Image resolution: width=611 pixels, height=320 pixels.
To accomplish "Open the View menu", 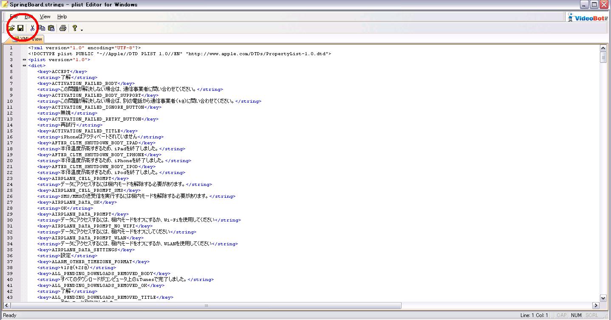I will 45,17.
